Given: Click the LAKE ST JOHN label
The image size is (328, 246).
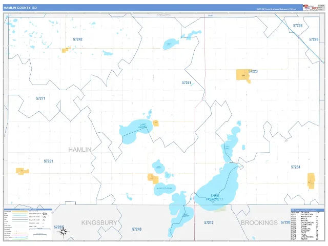Looking at the screenshot, I should point(165,189).
